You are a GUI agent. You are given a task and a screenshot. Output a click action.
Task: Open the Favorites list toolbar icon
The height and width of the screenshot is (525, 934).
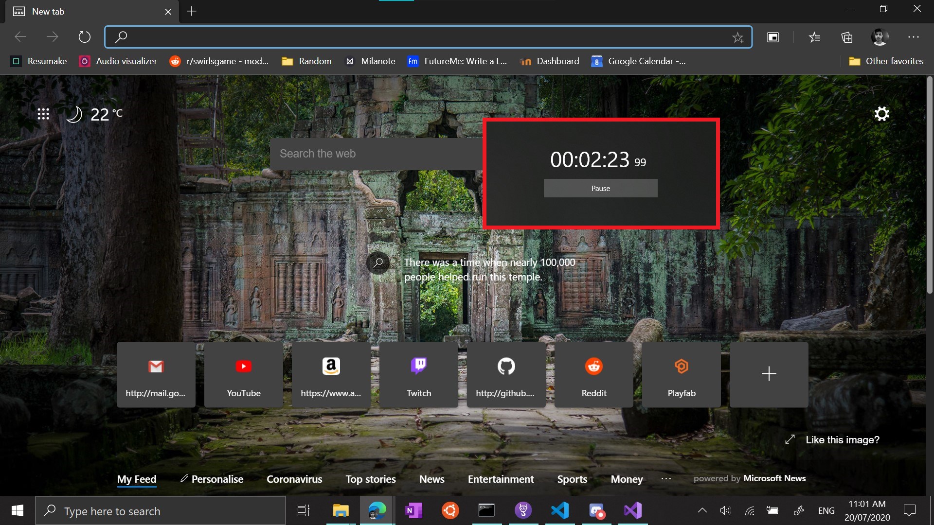814,37
